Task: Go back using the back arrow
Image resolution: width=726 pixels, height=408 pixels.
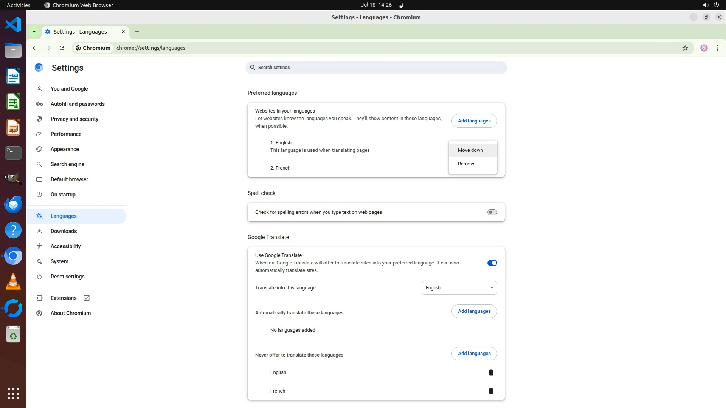Action: coord(35,48)
